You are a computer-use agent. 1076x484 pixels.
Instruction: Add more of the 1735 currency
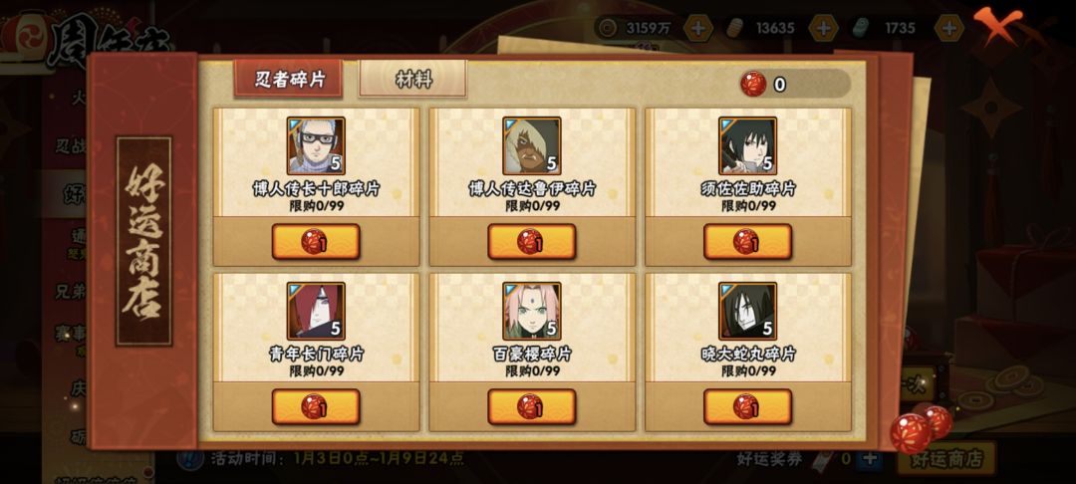[x=949, y=28]
